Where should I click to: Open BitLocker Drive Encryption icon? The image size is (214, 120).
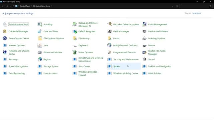(x=109, y=24)
